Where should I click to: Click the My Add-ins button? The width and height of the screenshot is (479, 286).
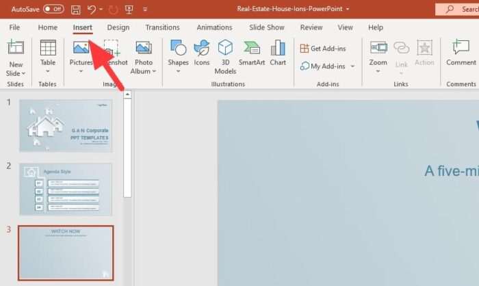click(x=323, y=66)
